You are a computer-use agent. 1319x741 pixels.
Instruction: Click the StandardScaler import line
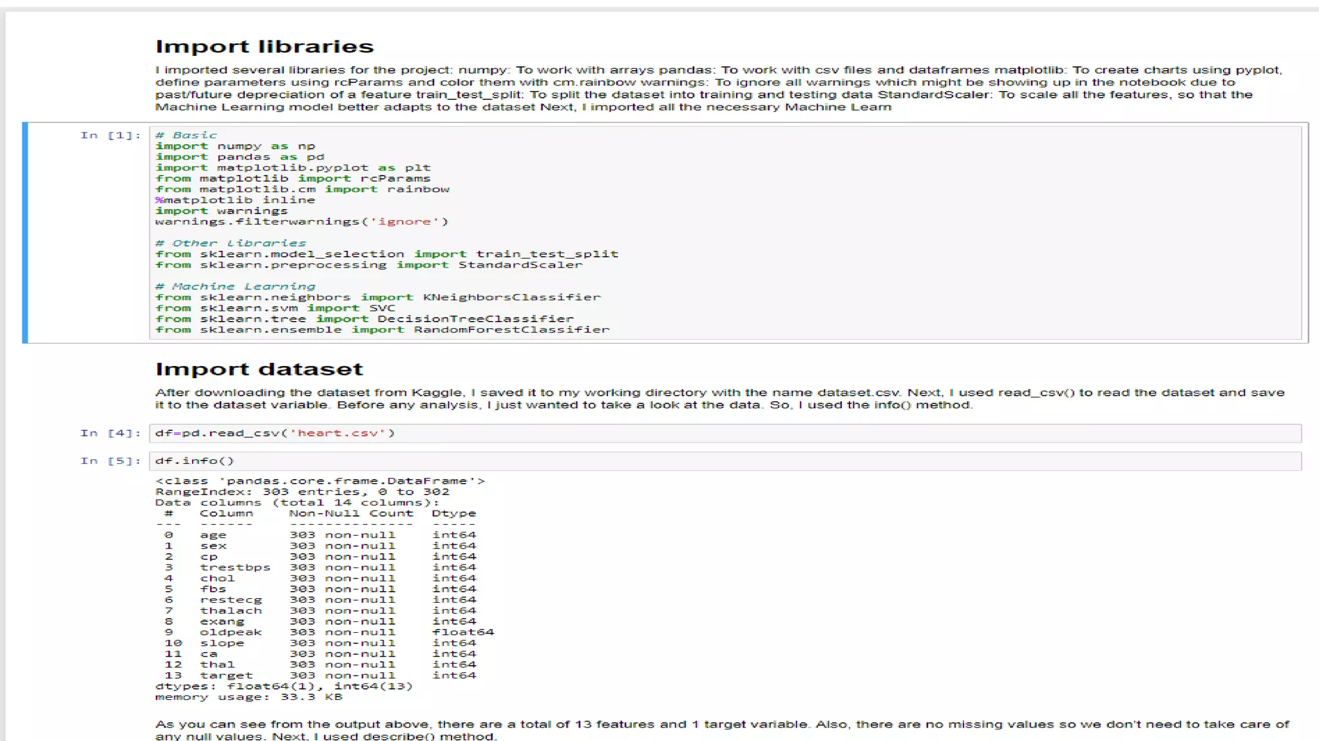368,265
